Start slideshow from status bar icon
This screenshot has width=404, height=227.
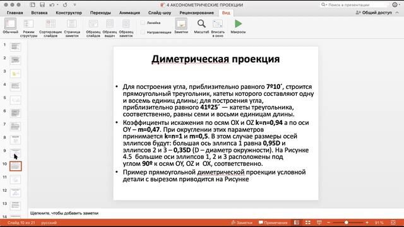(x=319, y=223)
